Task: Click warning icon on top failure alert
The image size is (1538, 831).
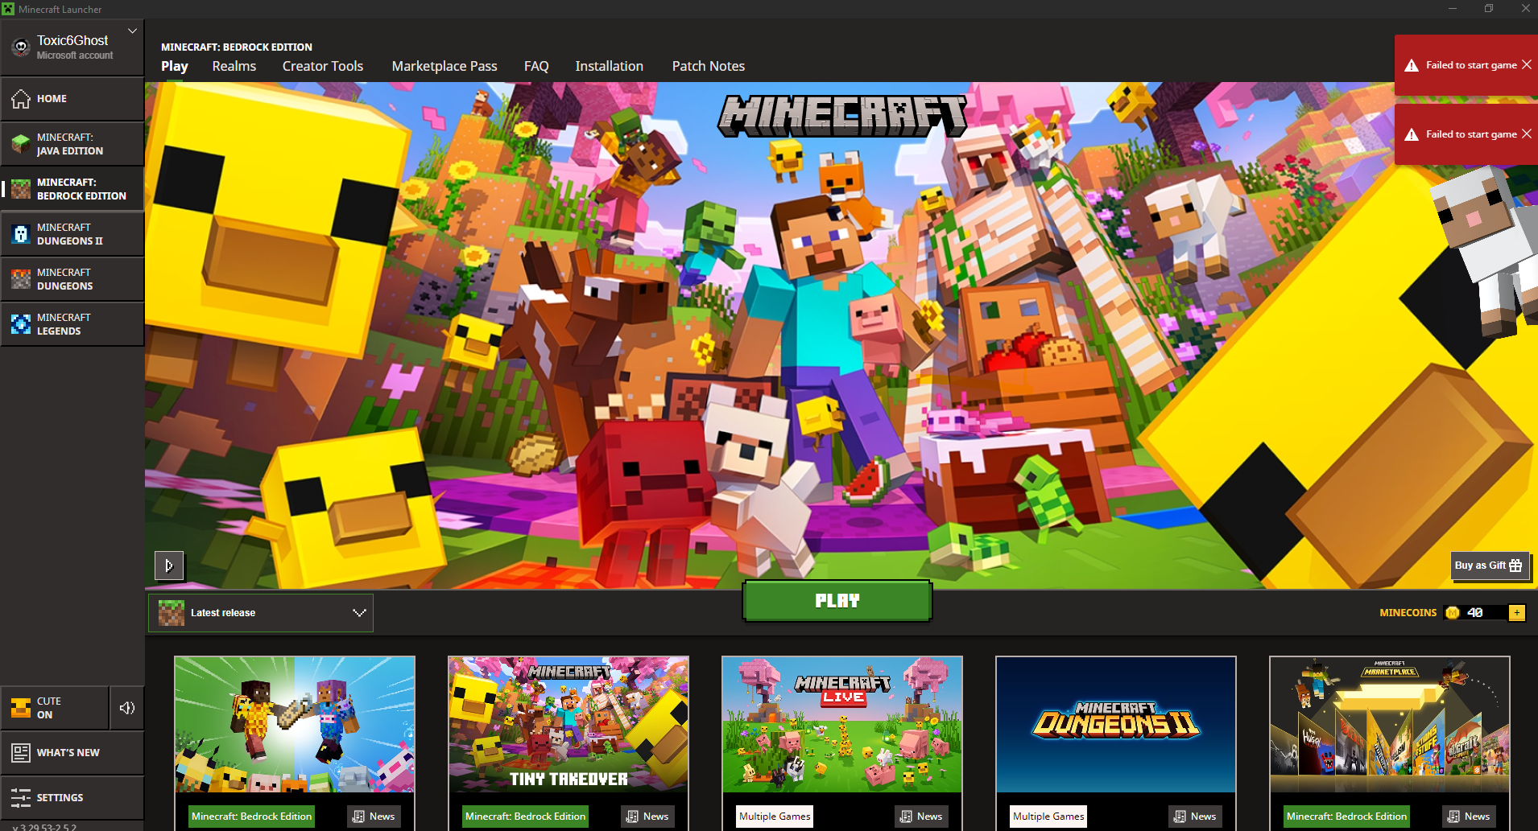Action: pos(1412,65)
